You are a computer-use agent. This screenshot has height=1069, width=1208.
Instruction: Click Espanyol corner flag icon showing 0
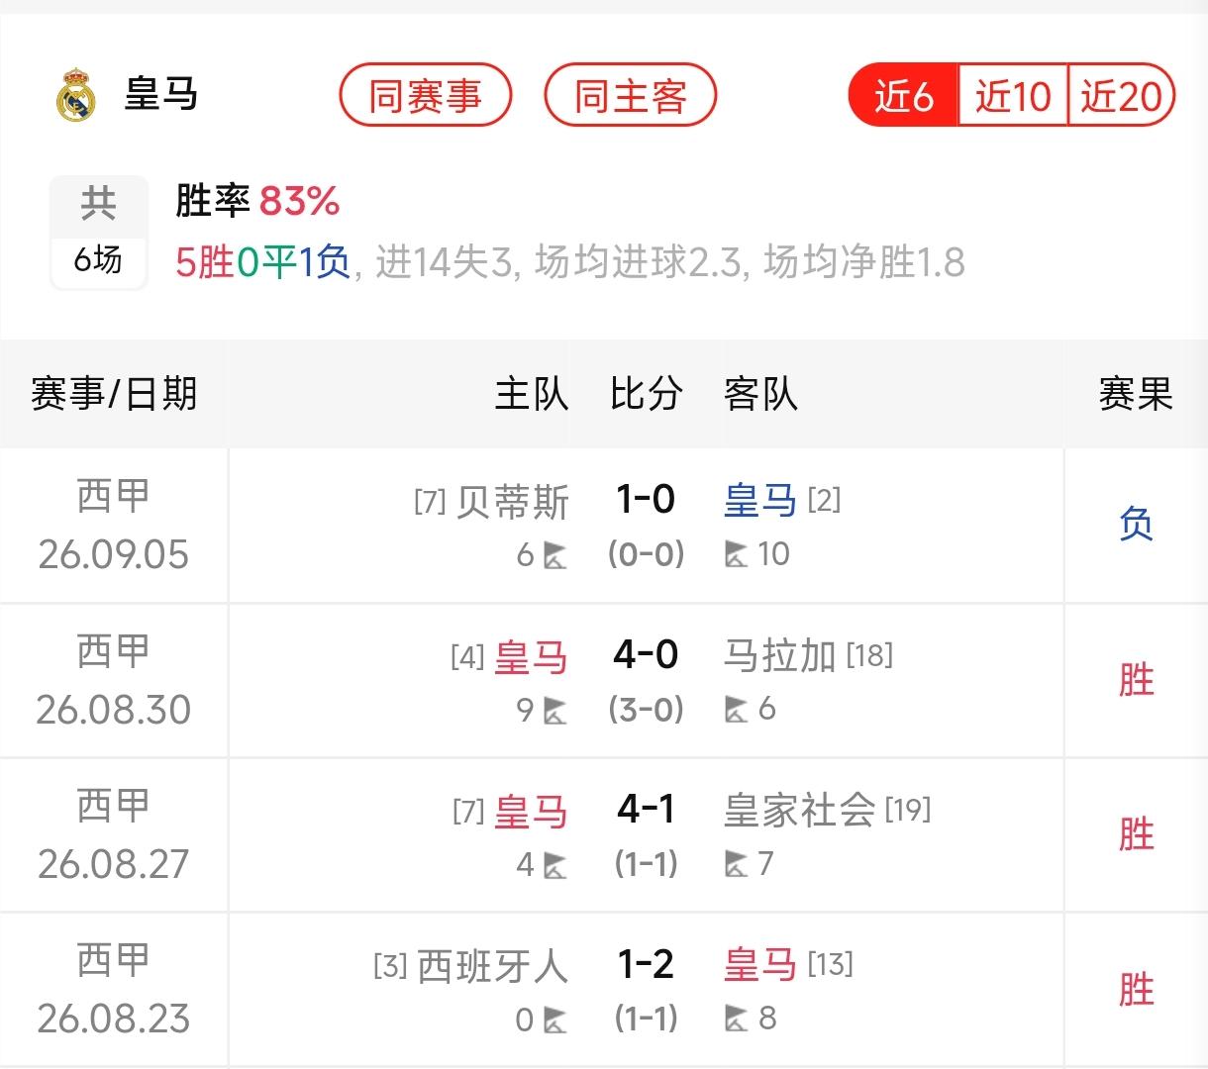point(555,1020)
